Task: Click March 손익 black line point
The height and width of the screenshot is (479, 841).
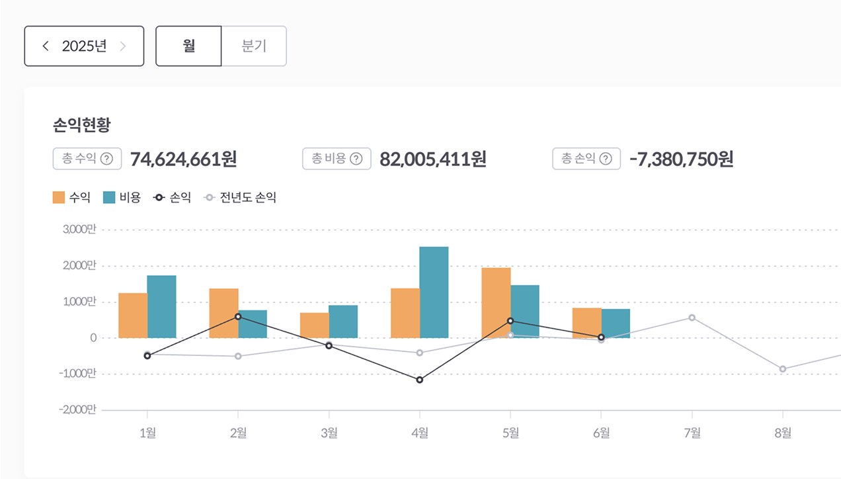Action: pos(329,345)
